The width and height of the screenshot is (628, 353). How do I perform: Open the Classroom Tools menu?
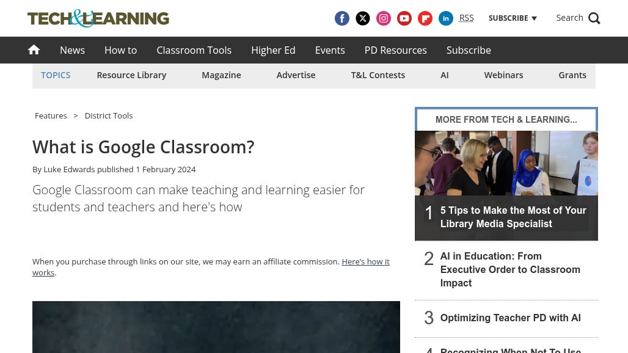coord(194,50)
